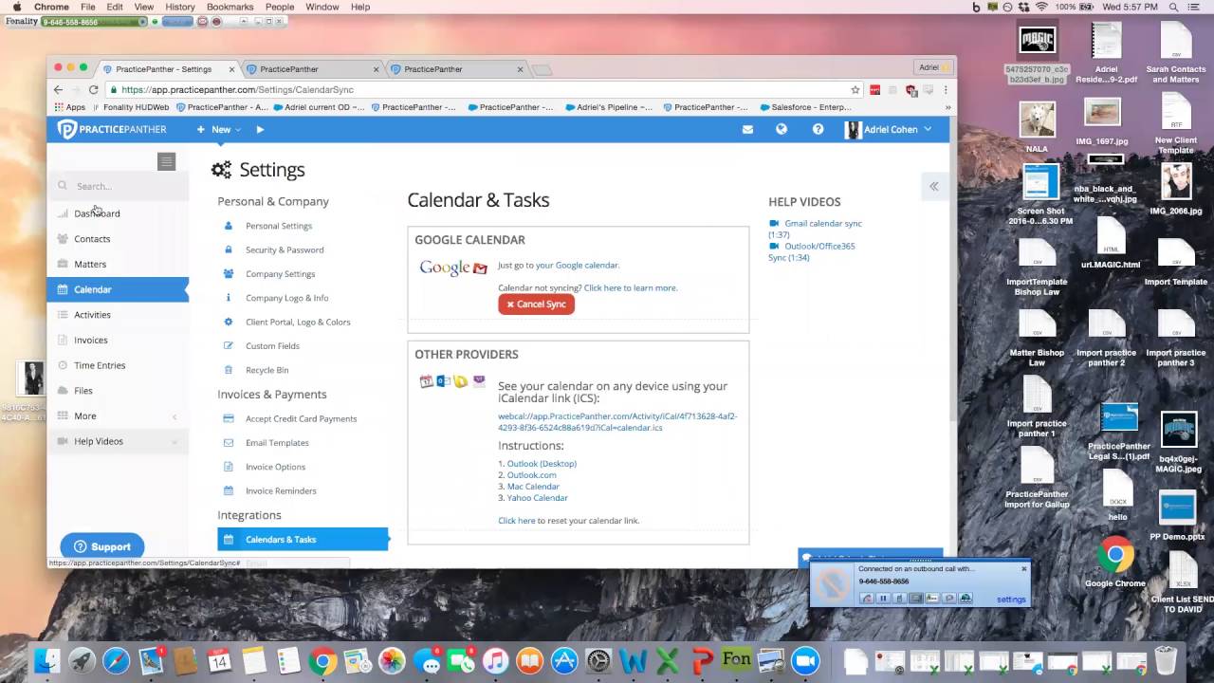Click the red Cancel Sync button

536,305
